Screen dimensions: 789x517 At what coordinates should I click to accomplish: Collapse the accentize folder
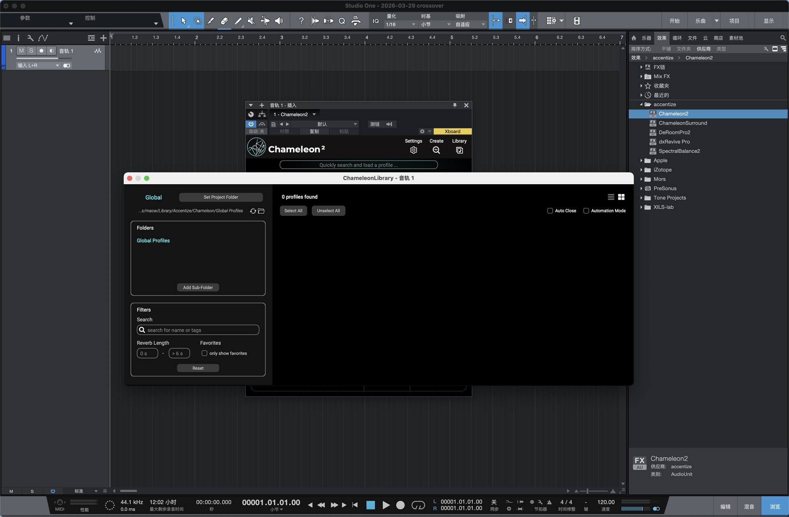(x=641, y=105)
